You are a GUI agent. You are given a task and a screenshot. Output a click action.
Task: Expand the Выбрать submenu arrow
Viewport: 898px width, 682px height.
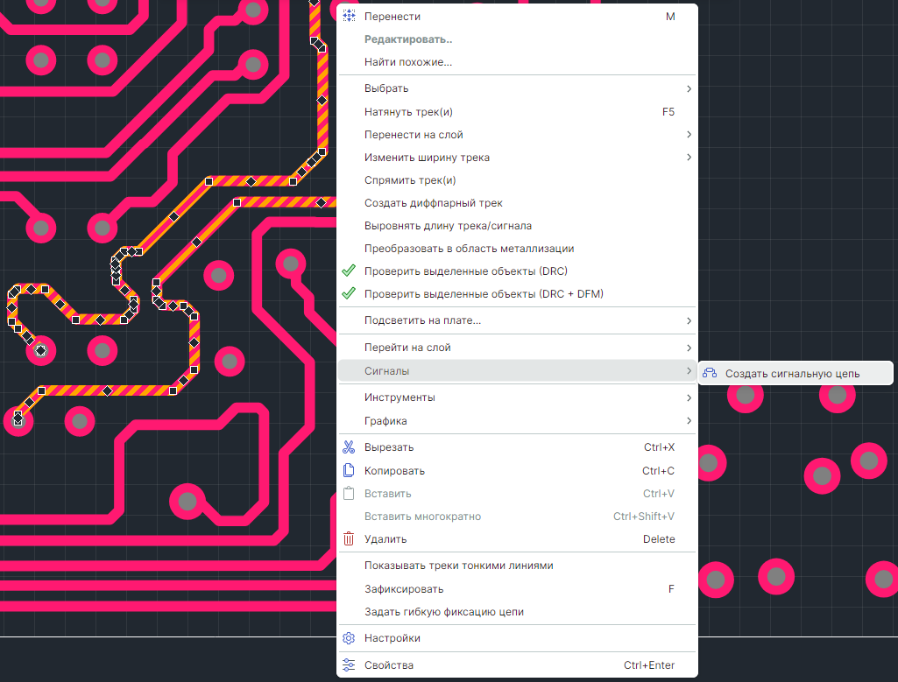coord(689,89)
